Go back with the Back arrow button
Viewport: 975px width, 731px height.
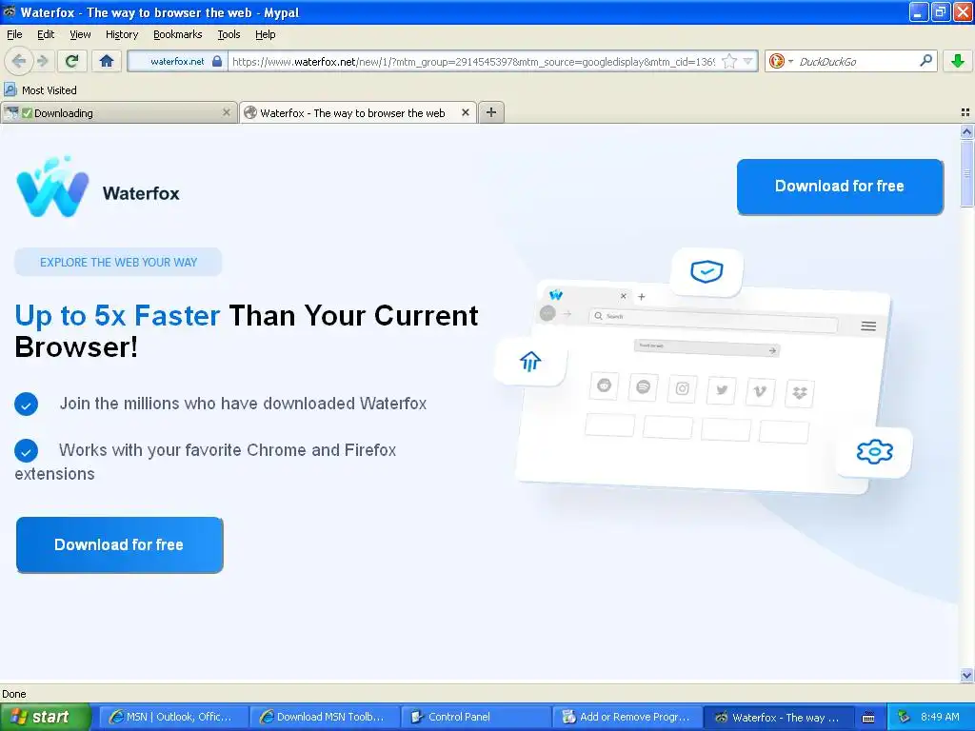pos(19,61)
